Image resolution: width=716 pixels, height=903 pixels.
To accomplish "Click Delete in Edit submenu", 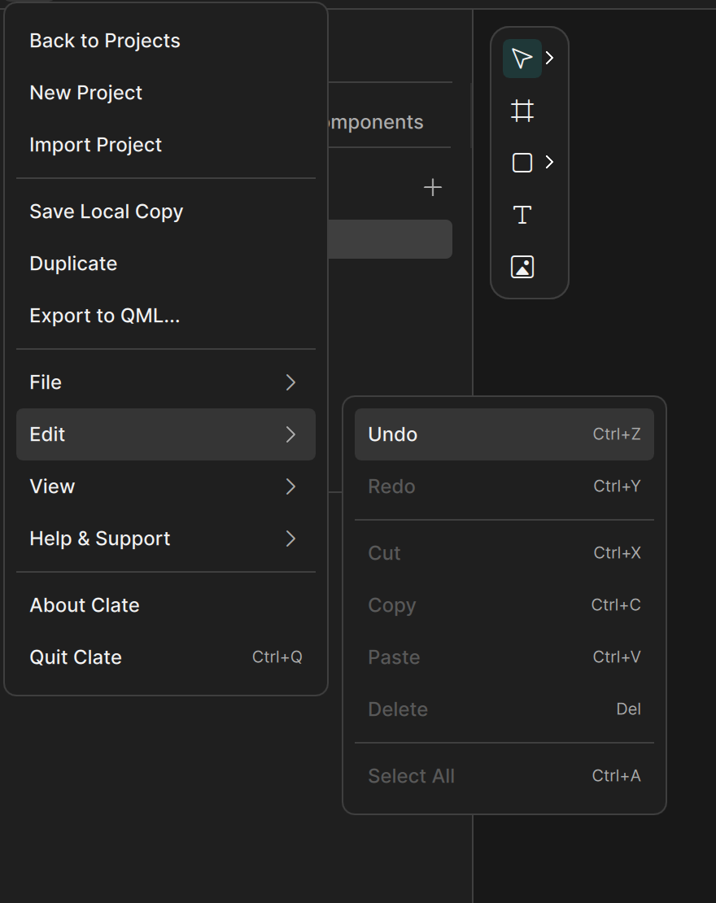I will pos(504,709).
